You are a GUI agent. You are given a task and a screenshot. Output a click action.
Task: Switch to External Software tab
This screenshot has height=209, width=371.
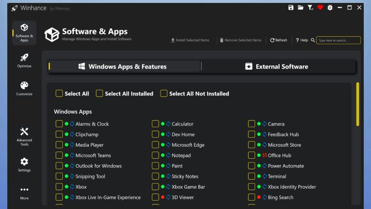click(278, 66)
